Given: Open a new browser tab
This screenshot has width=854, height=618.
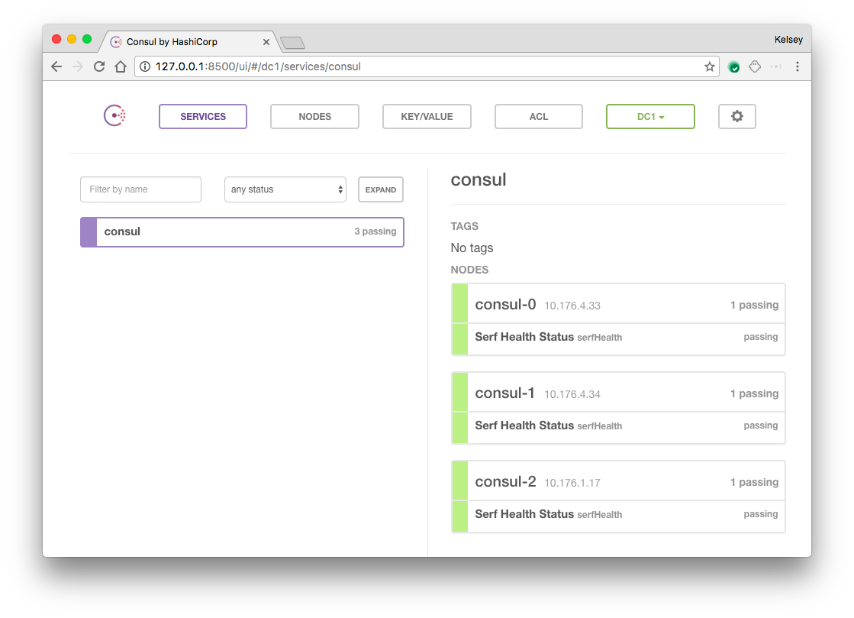Looking at the screenshot, I should coord(292,43).
